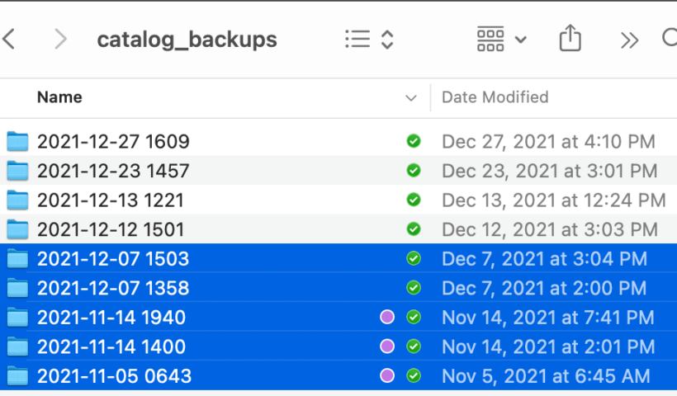Select the folder 2021-12-07 1358
Viewport: 677px width, 396px height.
pos(338,288)
